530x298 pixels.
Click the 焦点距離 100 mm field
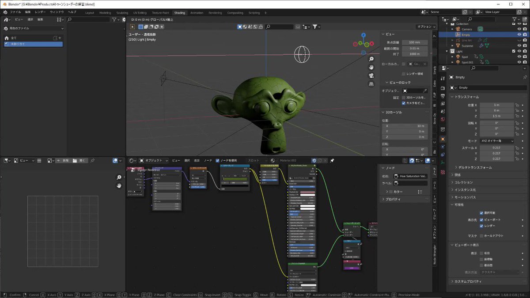(x=414, y=42)
